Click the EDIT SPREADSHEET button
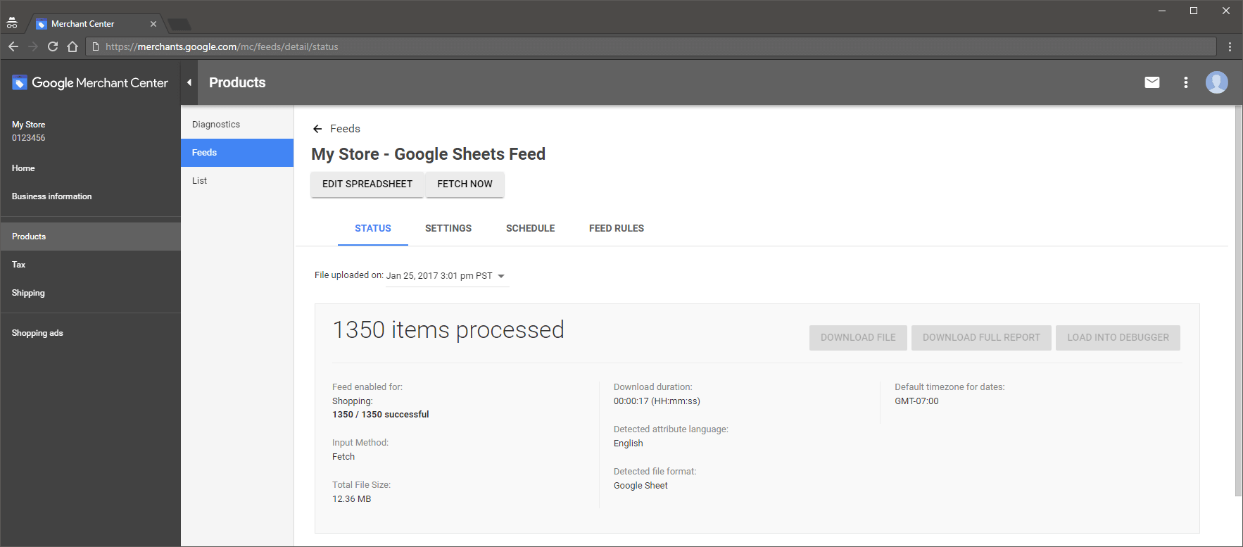 click(x=367, y=184)
